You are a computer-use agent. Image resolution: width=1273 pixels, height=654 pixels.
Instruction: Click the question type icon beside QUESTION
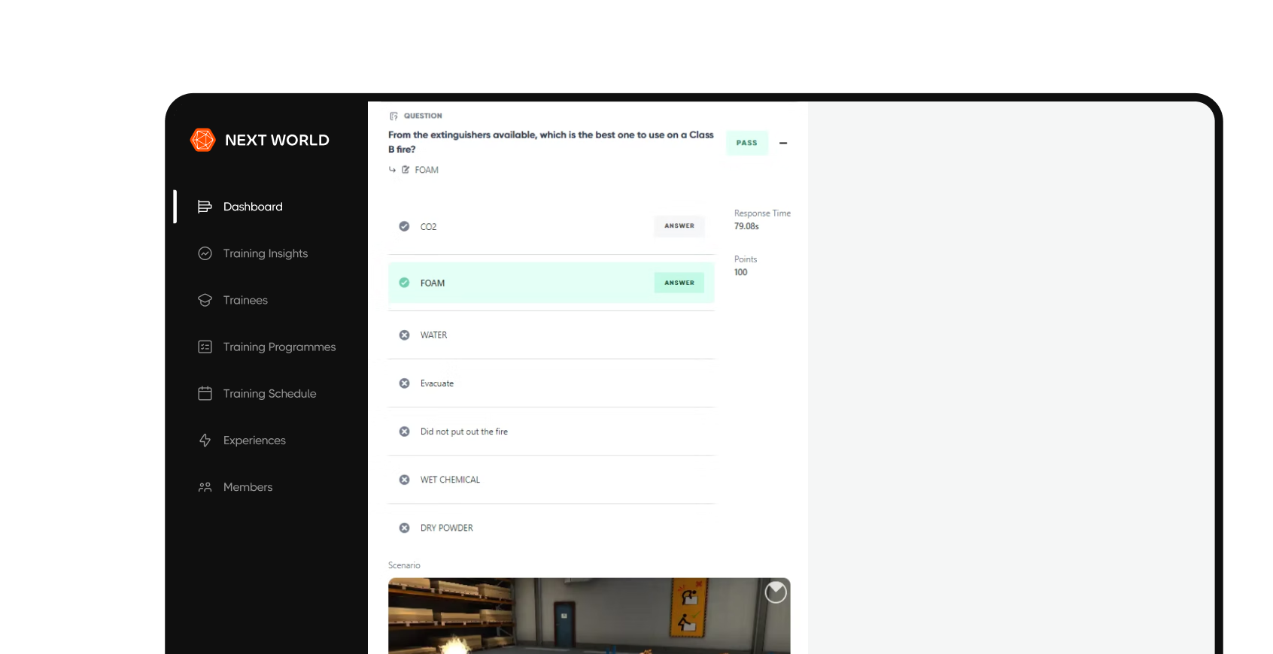(x=393, y=116)
